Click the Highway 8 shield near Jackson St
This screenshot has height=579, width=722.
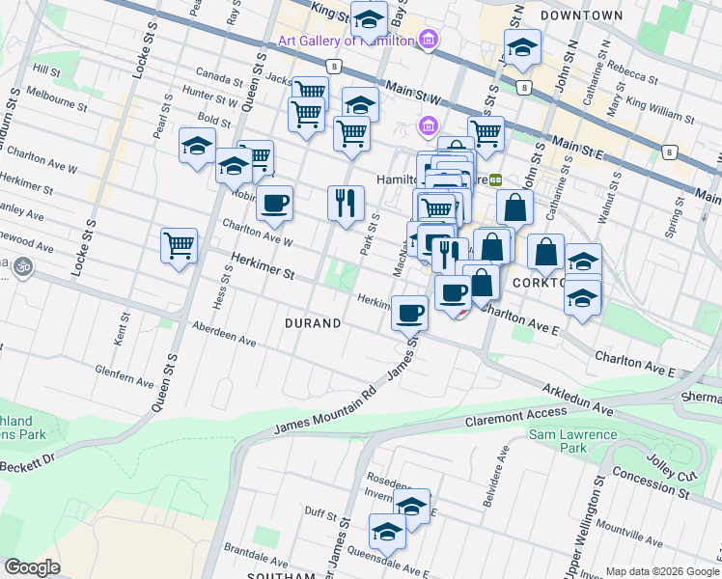click(334, 67)
